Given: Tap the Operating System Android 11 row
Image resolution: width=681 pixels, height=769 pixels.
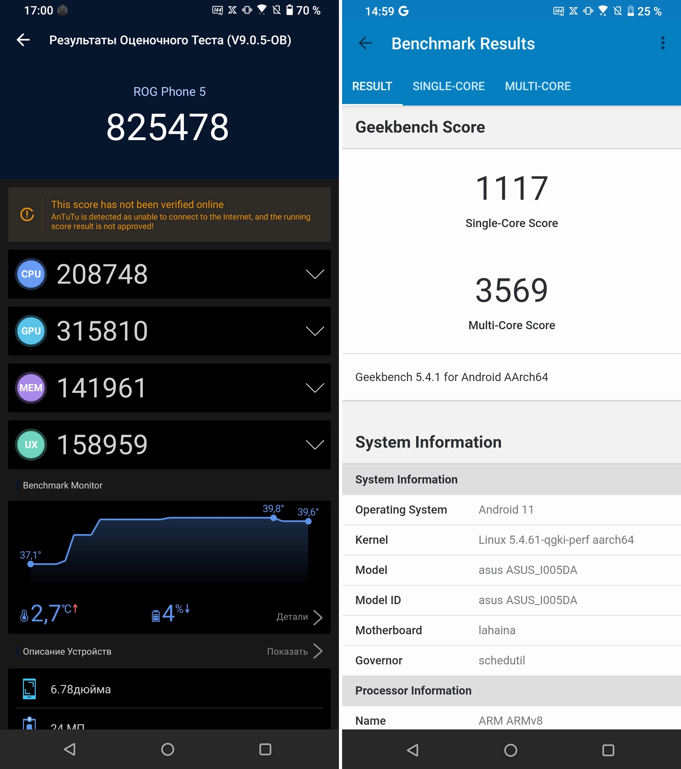Looking at the screenshot, I should tap(512, 510).
